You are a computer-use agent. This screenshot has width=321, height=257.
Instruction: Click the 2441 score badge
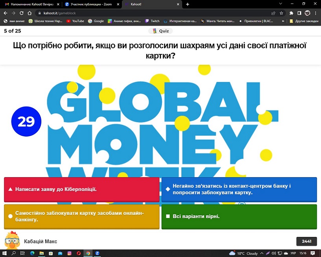pyautogui.click(x=306, y=241)
